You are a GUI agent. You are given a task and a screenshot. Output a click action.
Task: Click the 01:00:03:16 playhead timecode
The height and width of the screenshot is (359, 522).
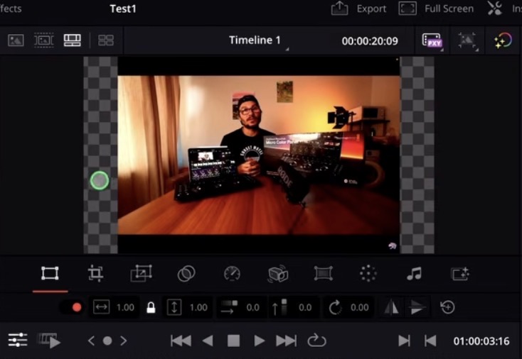(x=481, y=341)
